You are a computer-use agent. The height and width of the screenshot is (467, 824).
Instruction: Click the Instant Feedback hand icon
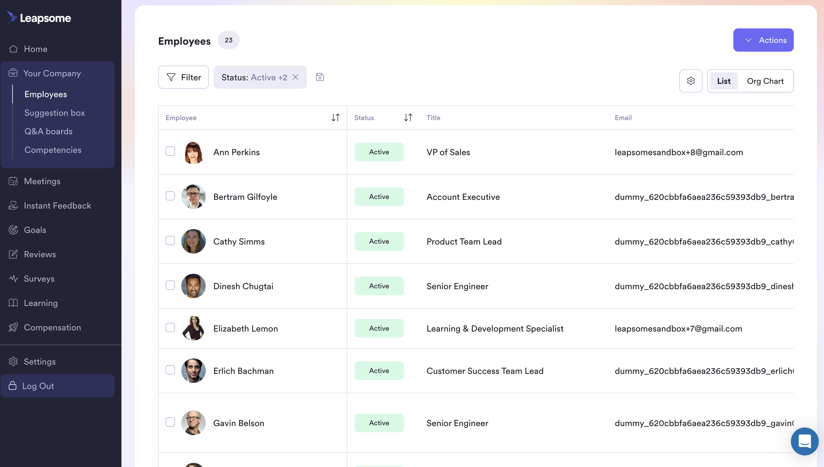coord(13,205)
